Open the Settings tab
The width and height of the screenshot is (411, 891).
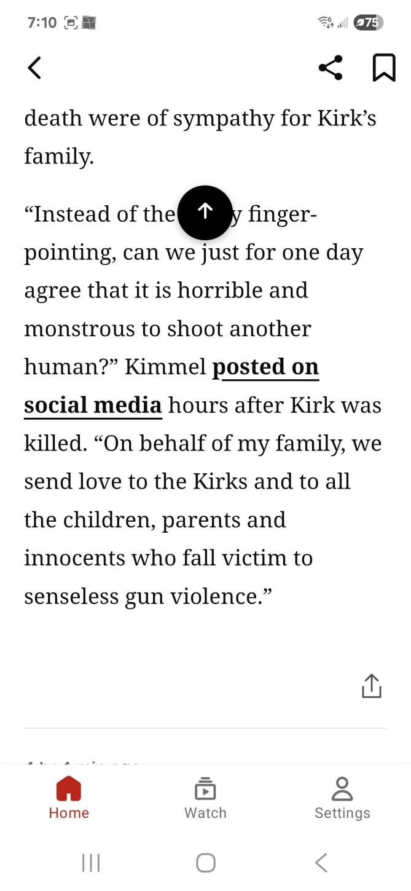click(342, 798)
